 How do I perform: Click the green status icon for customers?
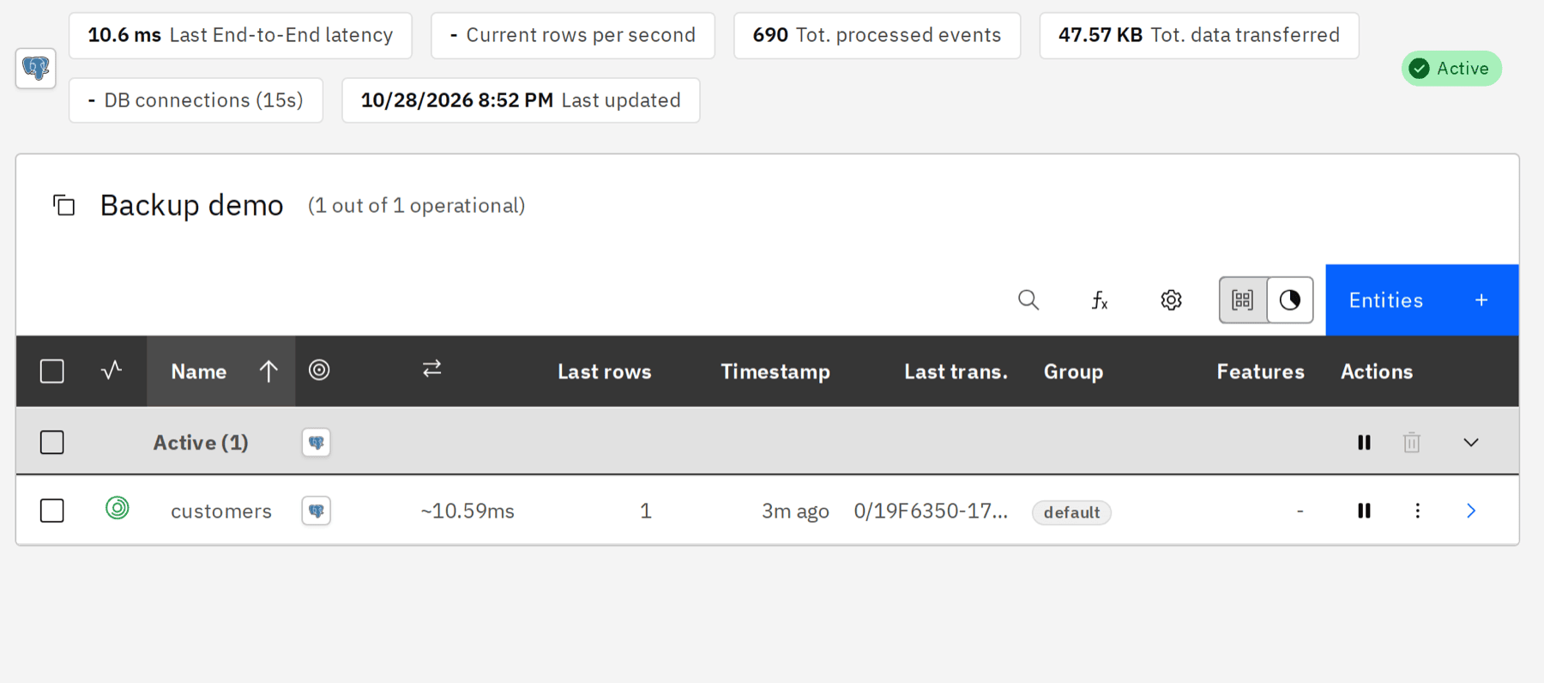pyautogui.click(x=118, y=508)
